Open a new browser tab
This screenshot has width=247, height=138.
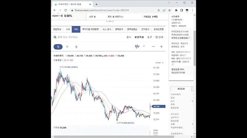96,4
